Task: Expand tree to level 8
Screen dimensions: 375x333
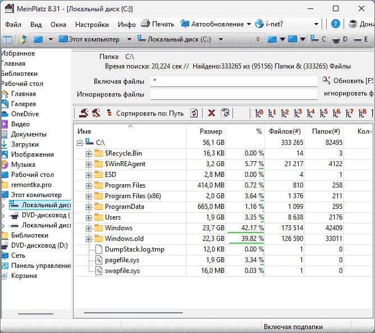Action: tap(362, 113)
